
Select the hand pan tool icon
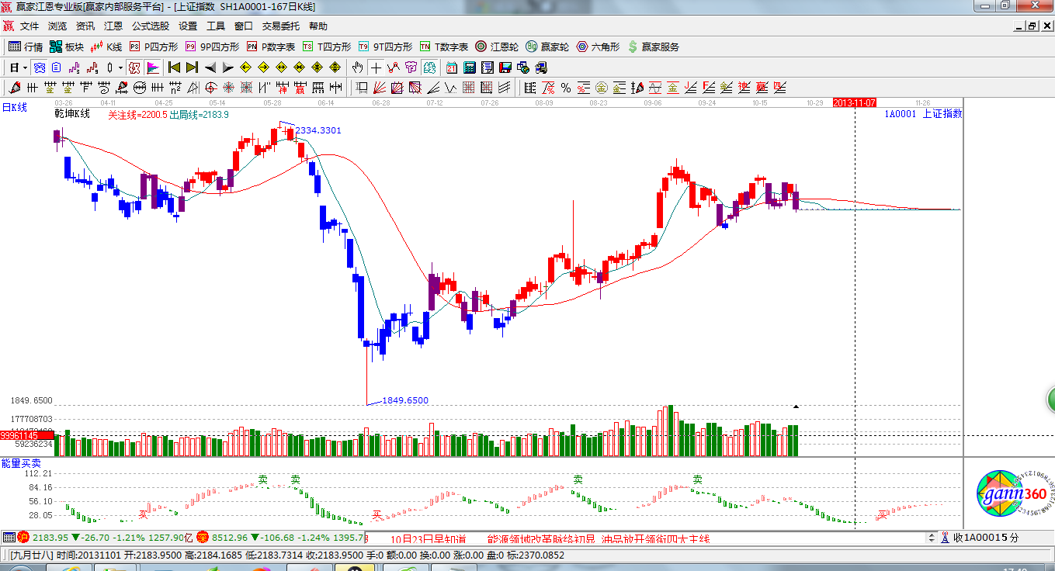[x=358, y=67]
